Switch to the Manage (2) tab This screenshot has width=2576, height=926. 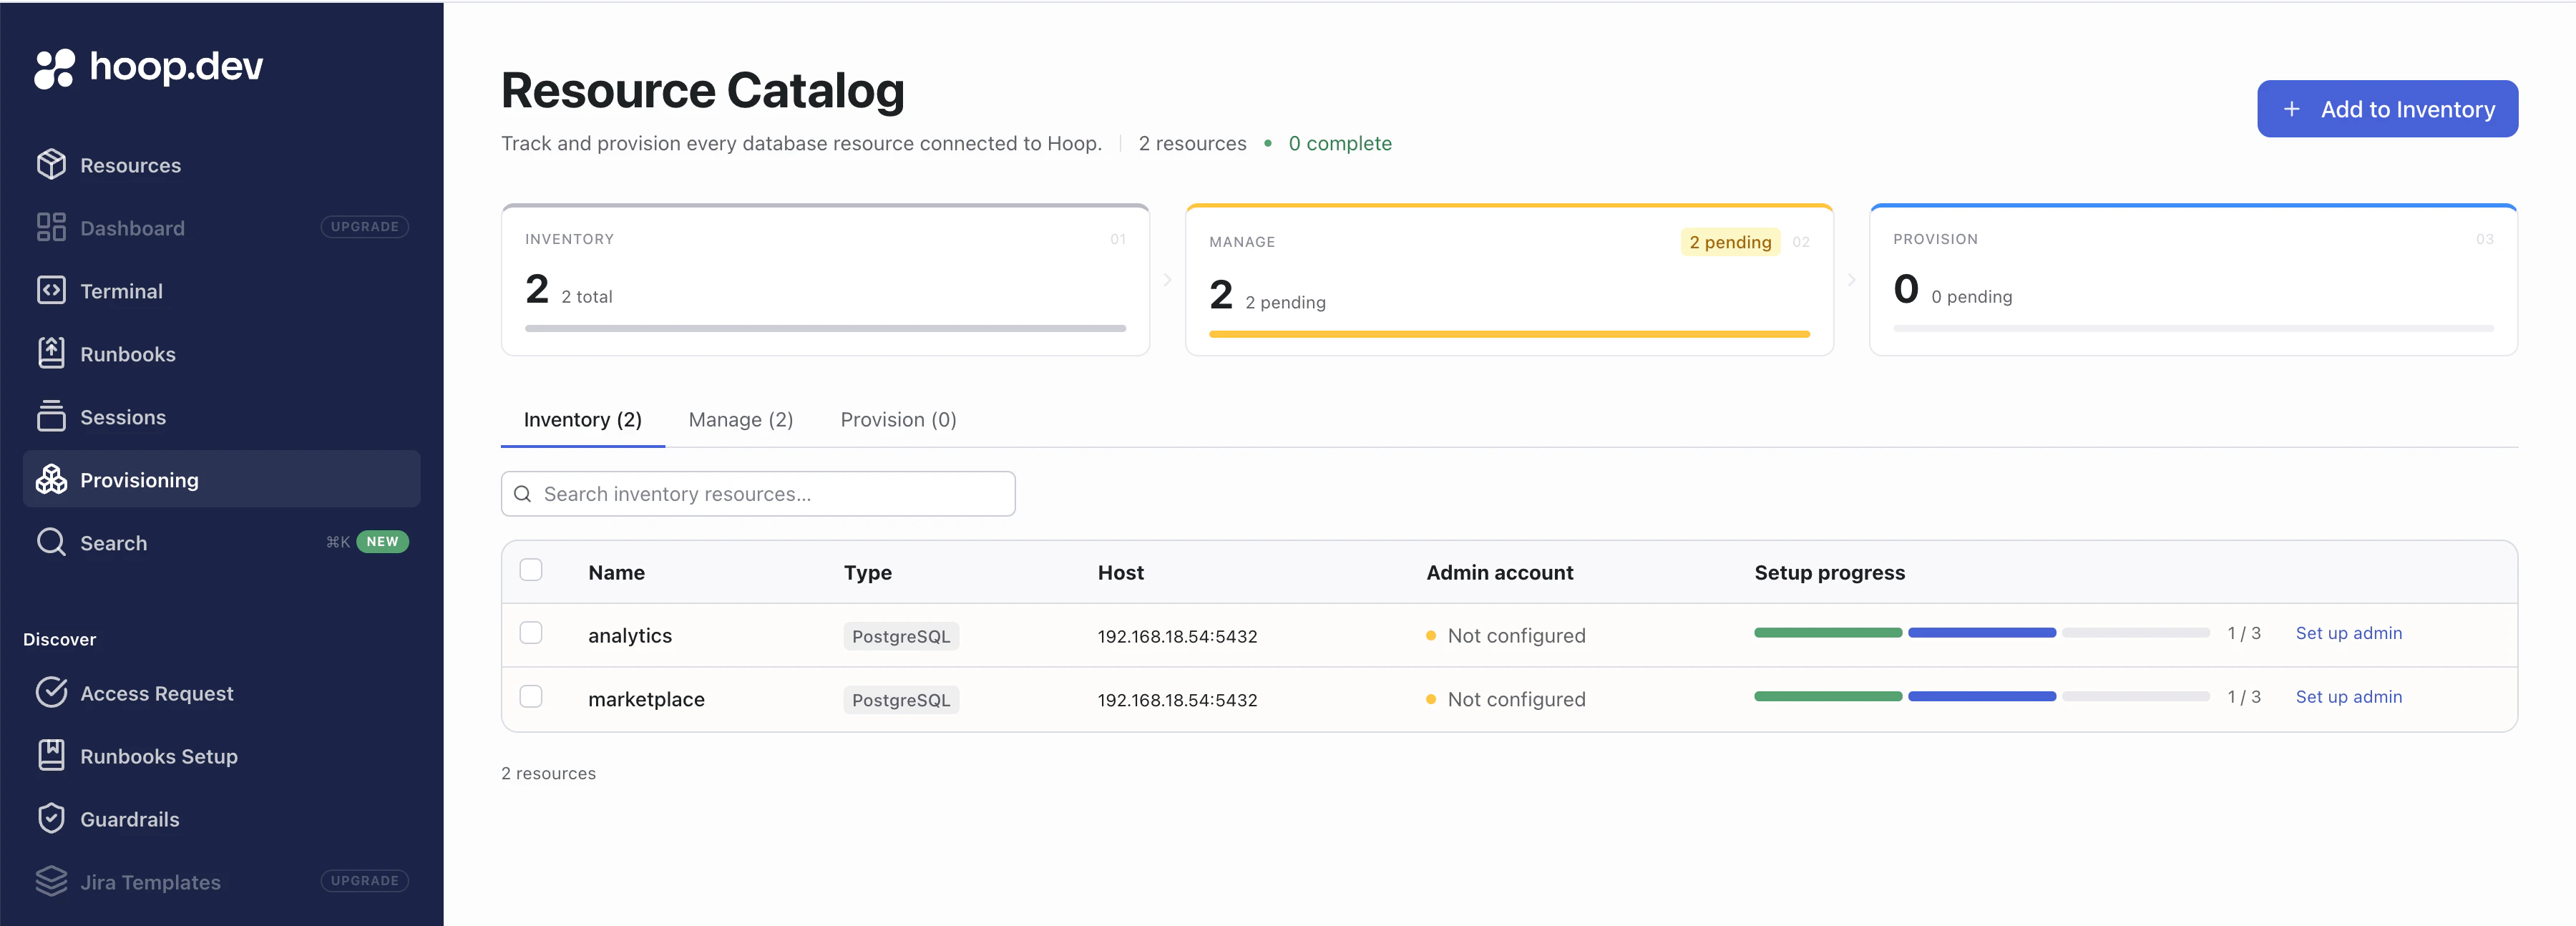click(741, 420)
